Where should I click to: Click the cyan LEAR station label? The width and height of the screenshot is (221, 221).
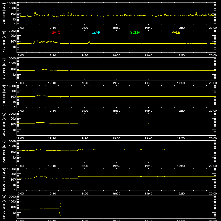tap(96, 32)
